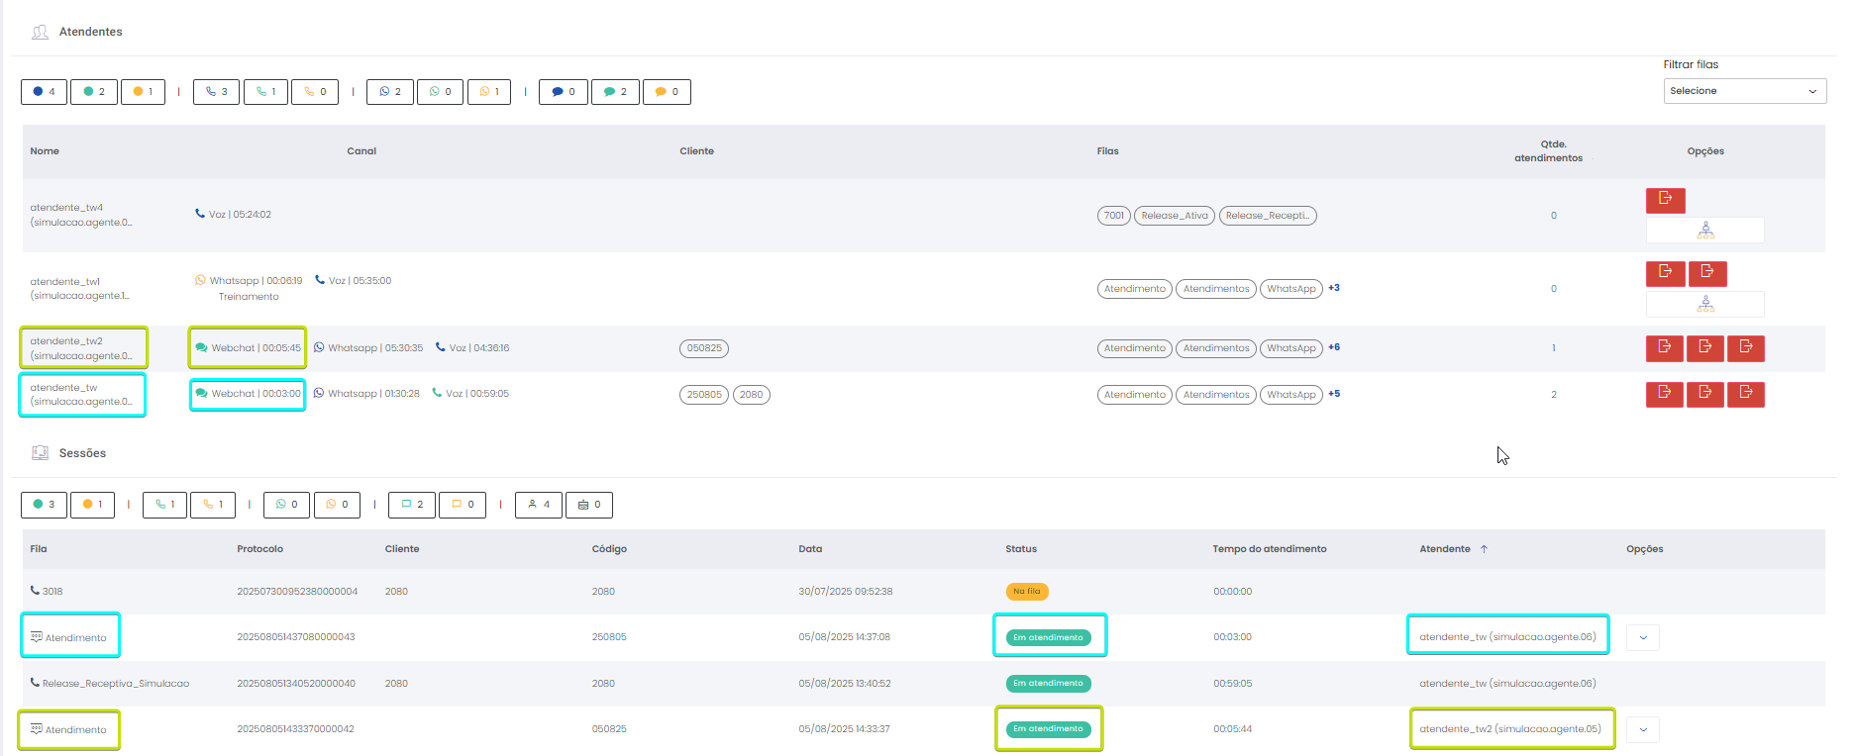Sort sessions by Atendente column header
The height and width of the screenshot is (756, 1856).
tap(1445, 549)
